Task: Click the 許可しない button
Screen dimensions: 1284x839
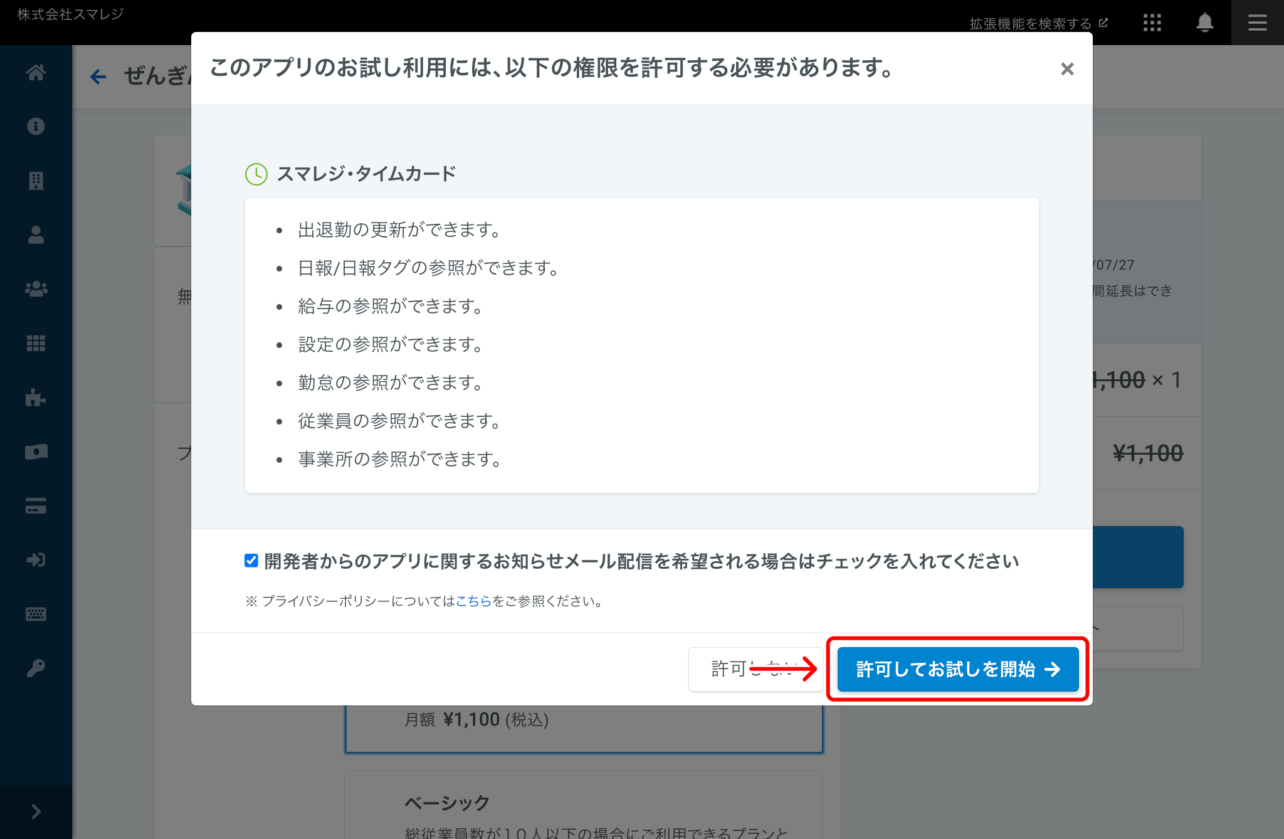Action: point(755,669)
